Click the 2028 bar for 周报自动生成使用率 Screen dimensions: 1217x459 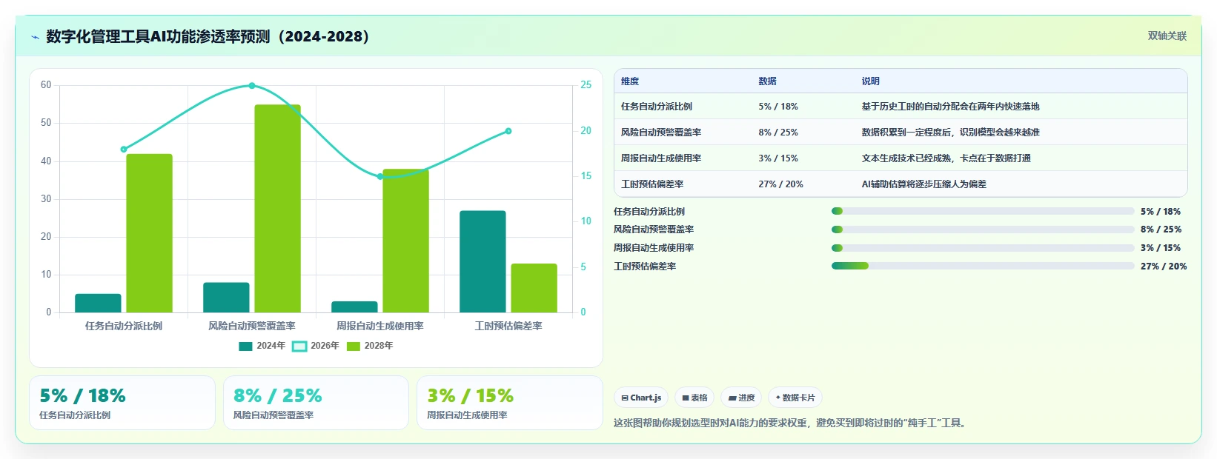coord(405,241)
